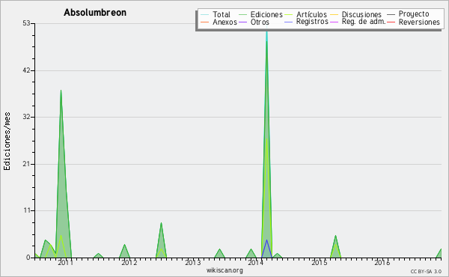
Task: Click the '42' y-axis value
Action: pyautogui.click(x=27, y=70)
